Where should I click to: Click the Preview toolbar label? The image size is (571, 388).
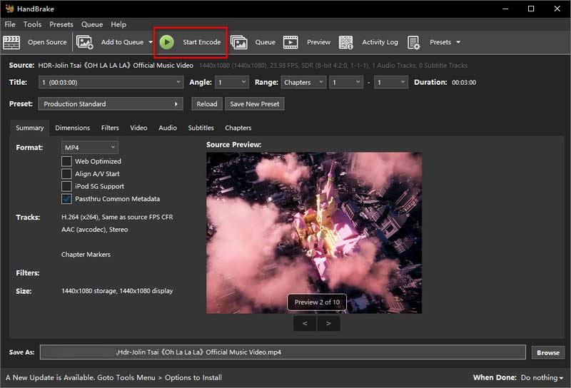pyautogui.click(x=318, y=42)
